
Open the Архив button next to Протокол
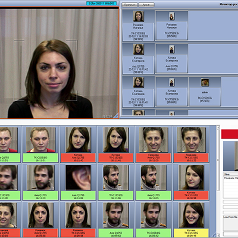pyautogui.click(x=146, y=5)
